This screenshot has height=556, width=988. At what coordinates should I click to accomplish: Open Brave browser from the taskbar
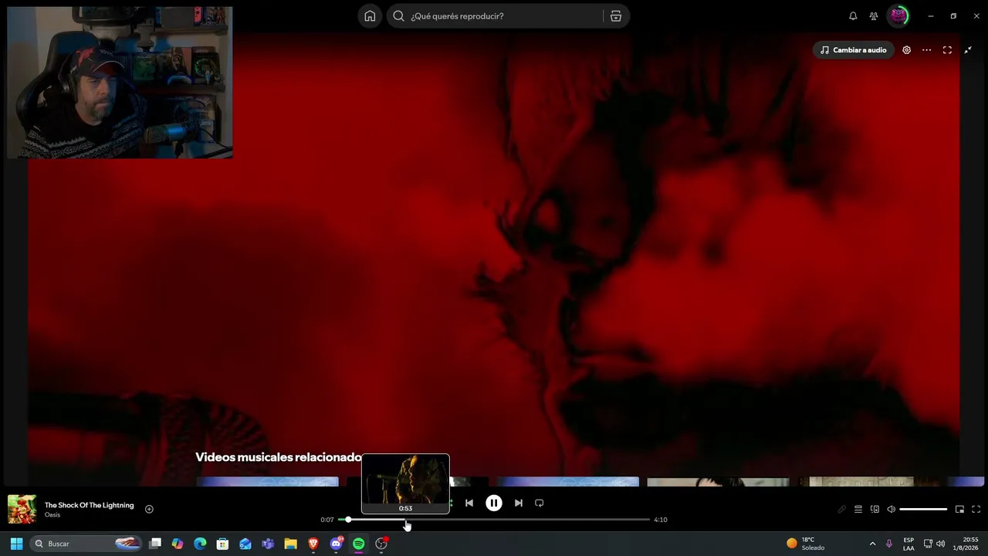point(313,544)
